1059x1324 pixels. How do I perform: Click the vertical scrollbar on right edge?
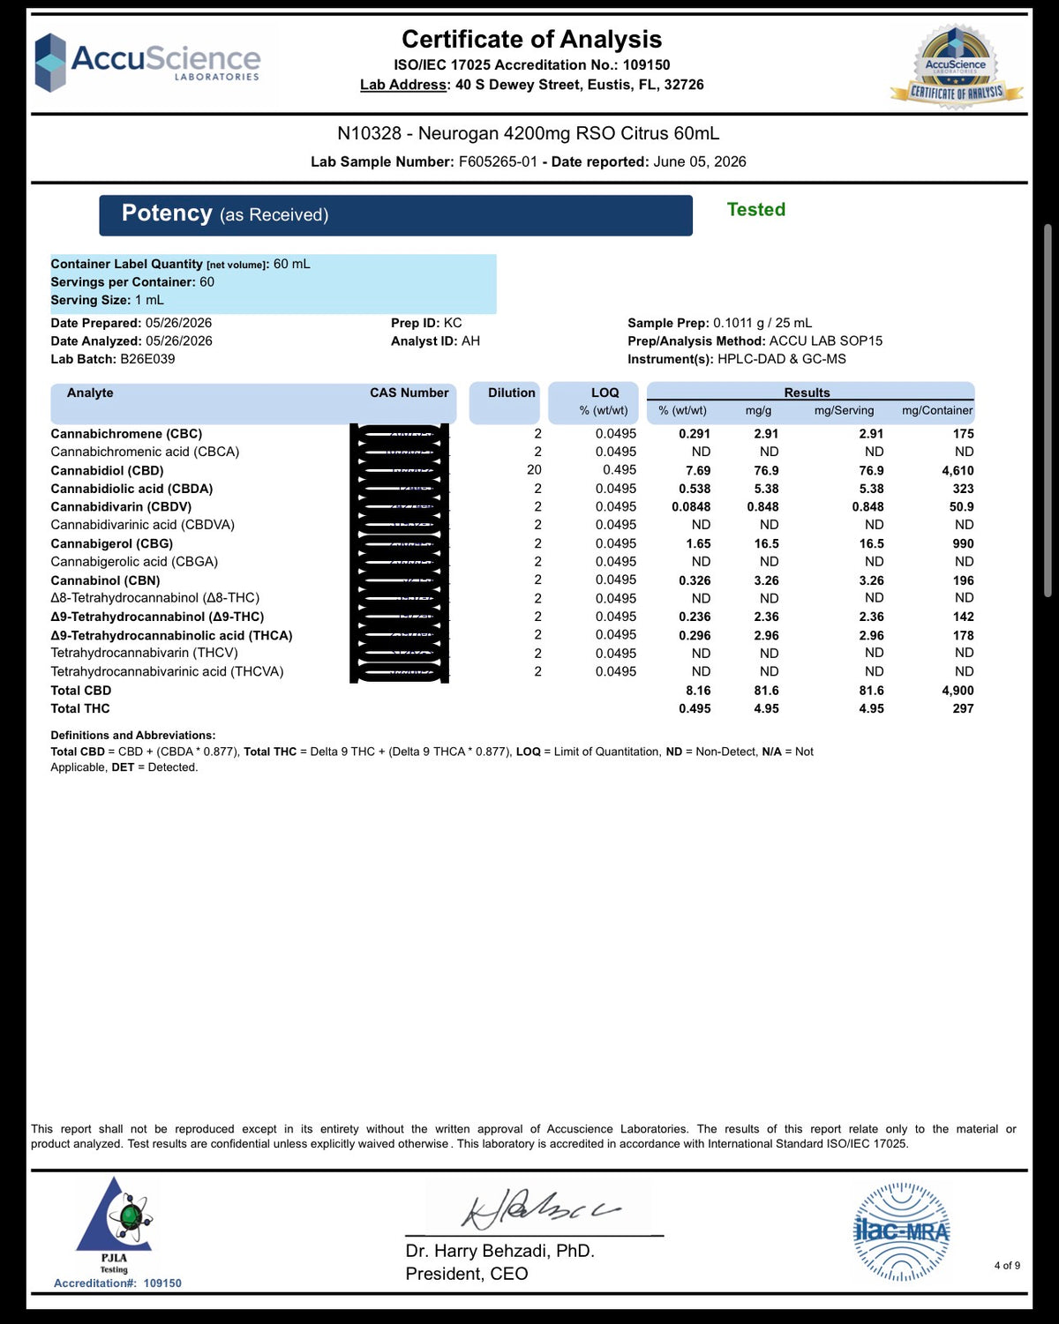pos(1048,410)
